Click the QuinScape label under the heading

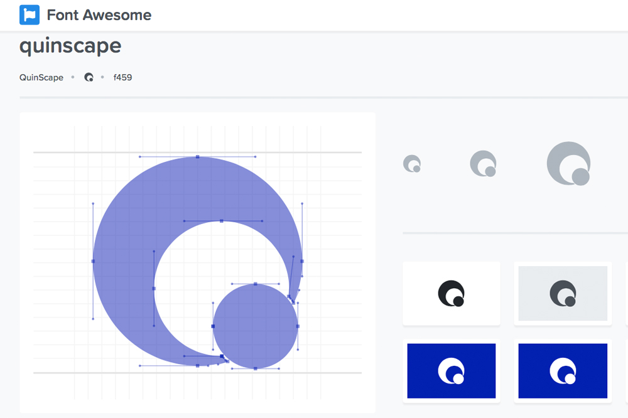pyautogui.click(x=41, y=78)
